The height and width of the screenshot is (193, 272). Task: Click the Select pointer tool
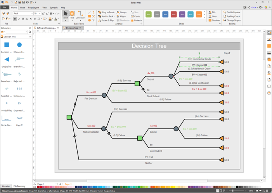click(x=65, y=15)
